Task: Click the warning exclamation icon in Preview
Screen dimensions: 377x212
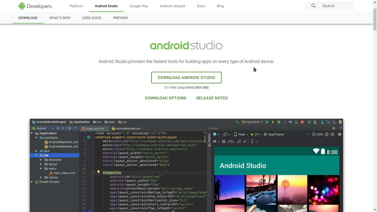Action: 340,134
